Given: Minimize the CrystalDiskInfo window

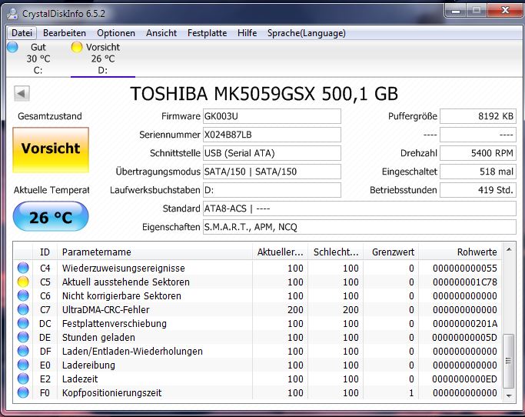Looking at the screenshot, I should pos(455,11).
